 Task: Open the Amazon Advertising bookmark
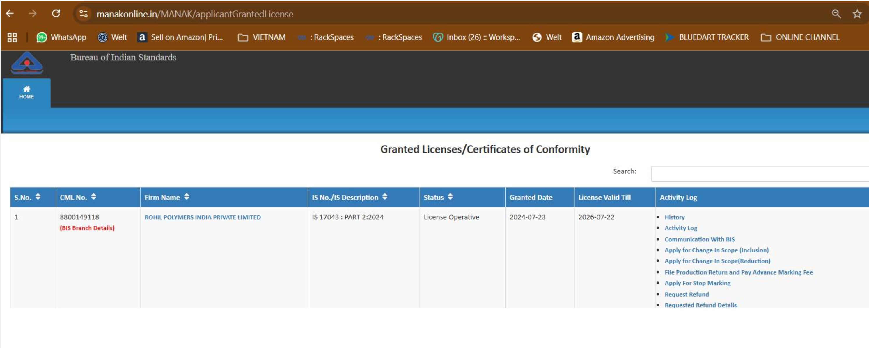pyautogui.click(x=613, y=37)
